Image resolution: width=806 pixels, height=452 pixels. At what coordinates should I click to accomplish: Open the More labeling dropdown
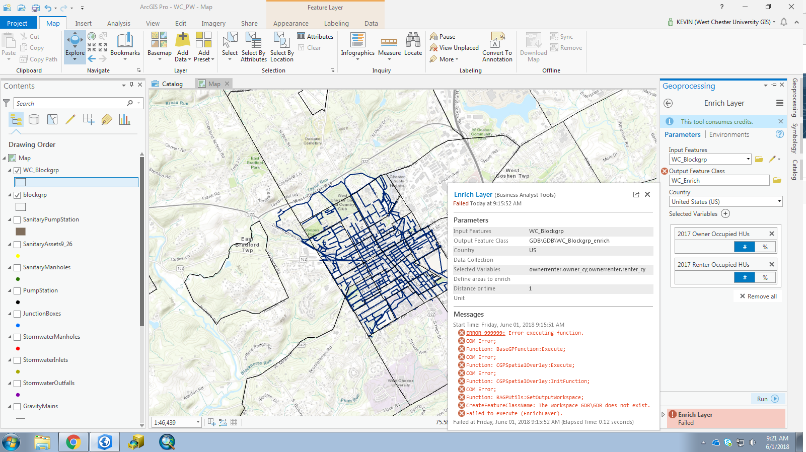coord(444,59)
